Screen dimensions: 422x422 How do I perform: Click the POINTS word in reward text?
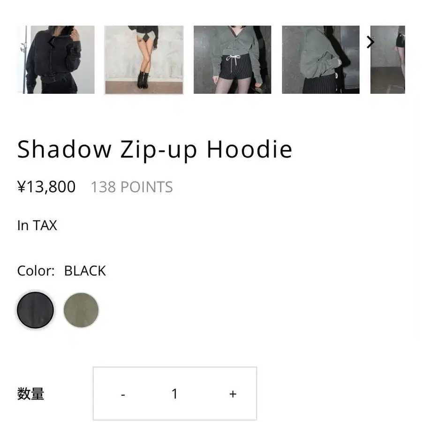coord(147,187)
